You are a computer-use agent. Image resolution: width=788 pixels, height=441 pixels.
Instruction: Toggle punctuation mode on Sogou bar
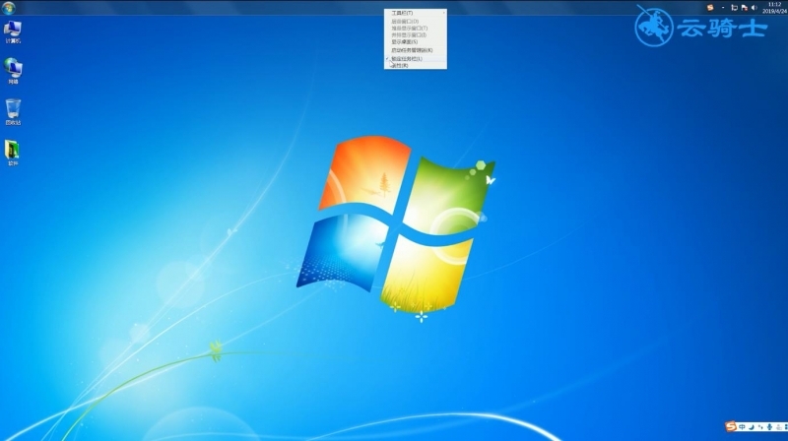tap(760, 427)
